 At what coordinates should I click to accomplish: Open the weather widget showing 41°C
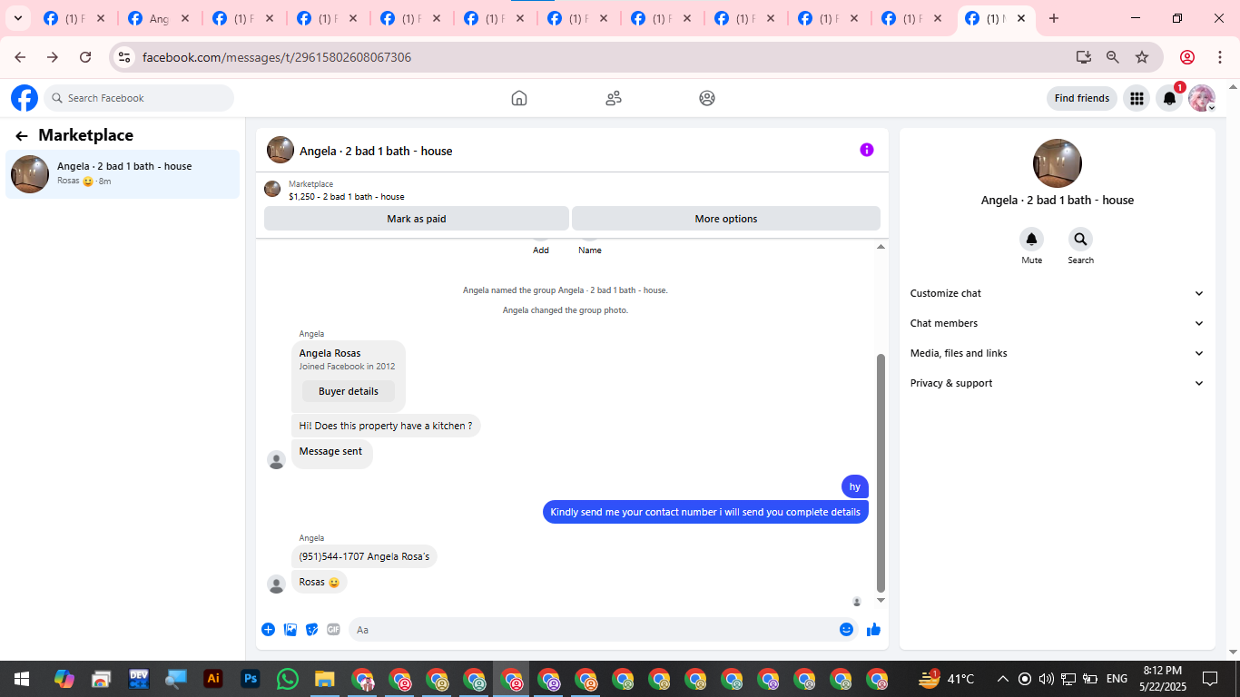(947, 678)
